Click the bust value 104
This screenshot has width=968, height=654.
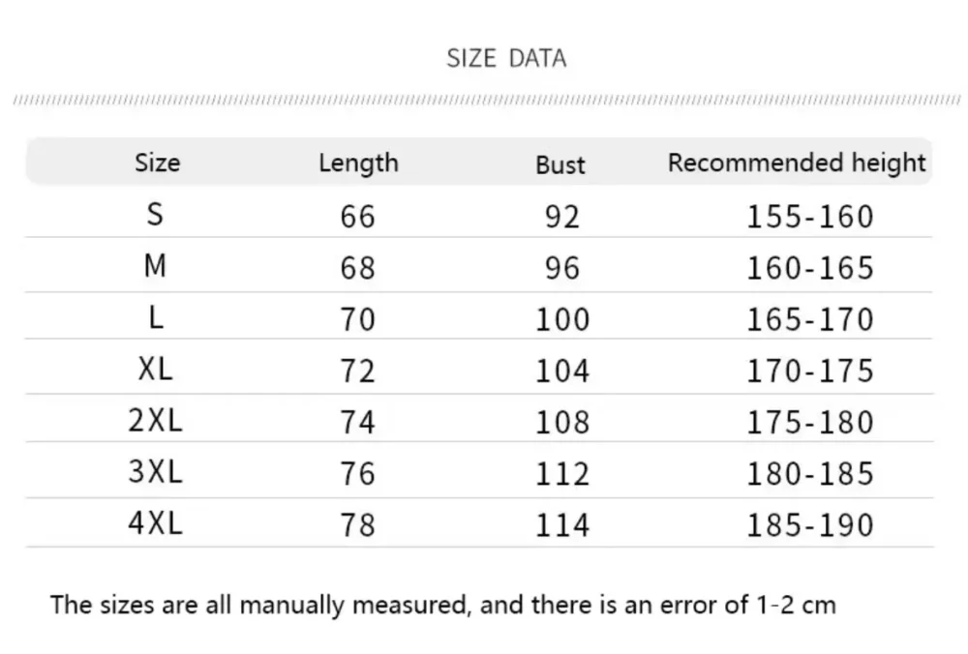[x=562, y=371]
